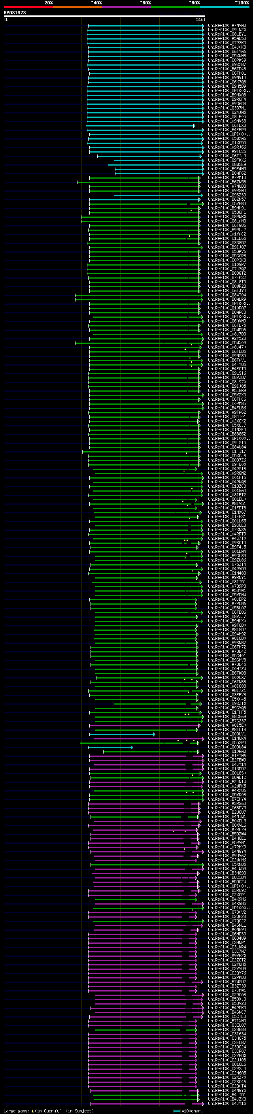
Task: Select the UniRef100_B8AF62 label
Action: click(227, 173)
